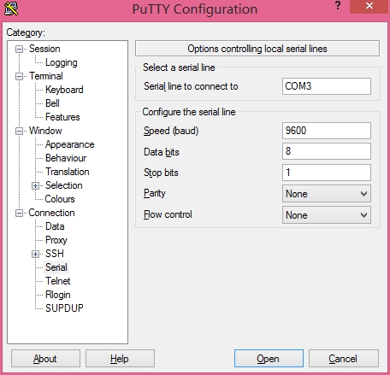This screenshot has height=375, width=390.
Task: Open the Flow control dropdown
Action: coord(327,215)
